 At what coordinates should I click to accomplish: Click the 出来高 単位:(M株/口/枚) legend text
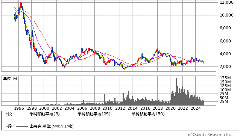(x=52, y=126)
